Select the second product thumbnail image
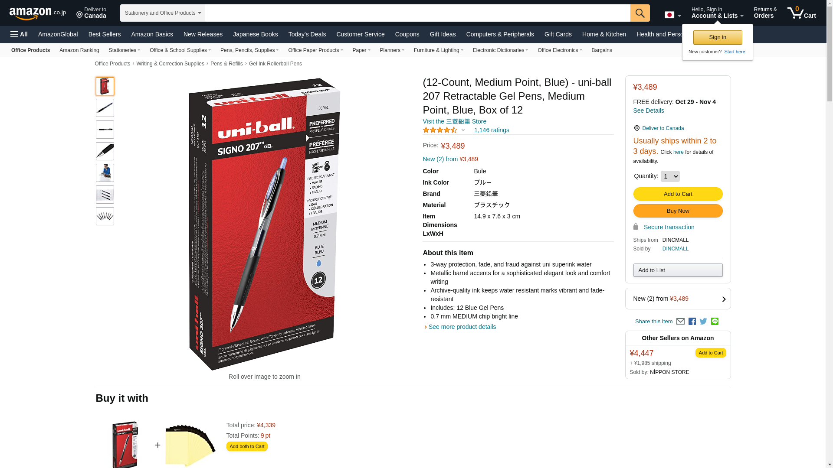Viewport: 833px width, 468px height. (x=105, y=108)
